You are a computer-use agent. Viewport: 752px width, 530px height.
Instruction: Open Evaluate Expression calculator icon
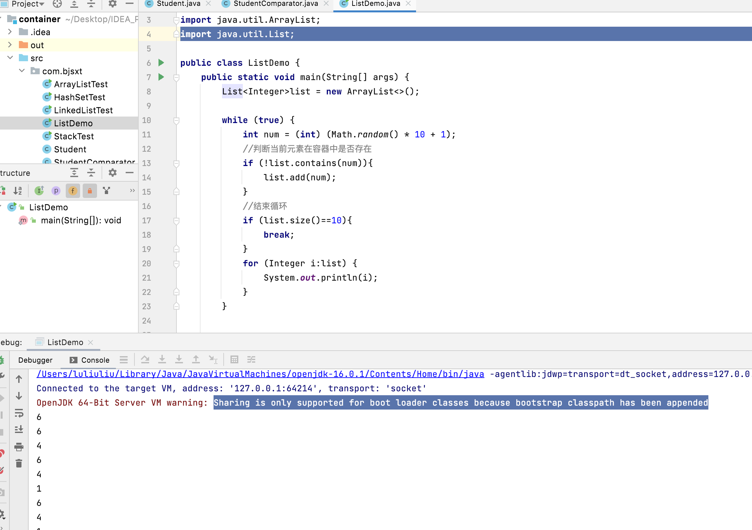234,360
